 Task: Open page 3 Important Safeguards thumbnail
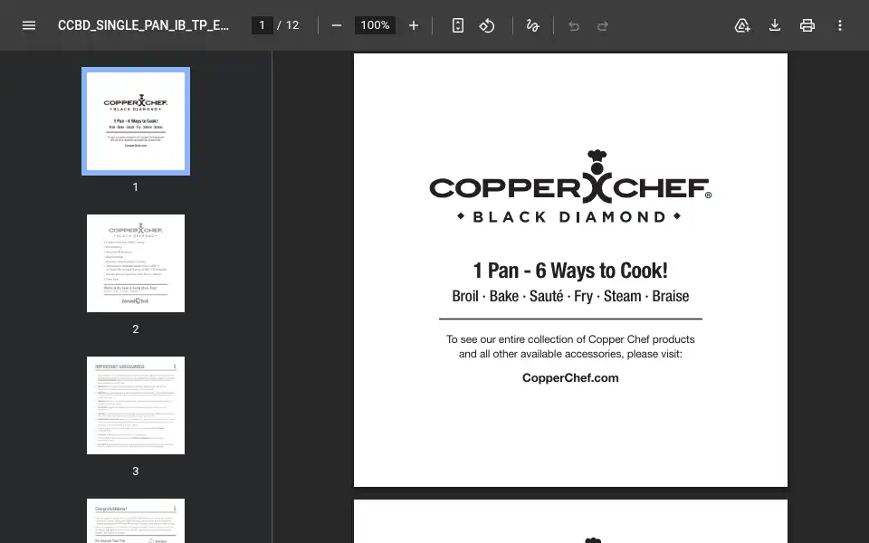click(x=136, y=405)
